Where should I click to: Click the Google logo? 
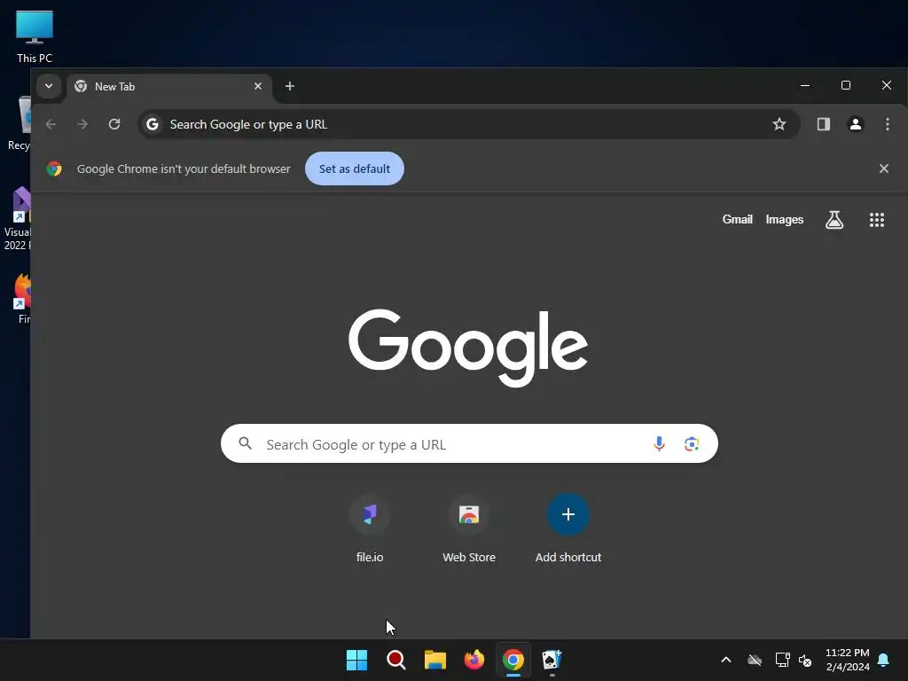tap(468, 348)
